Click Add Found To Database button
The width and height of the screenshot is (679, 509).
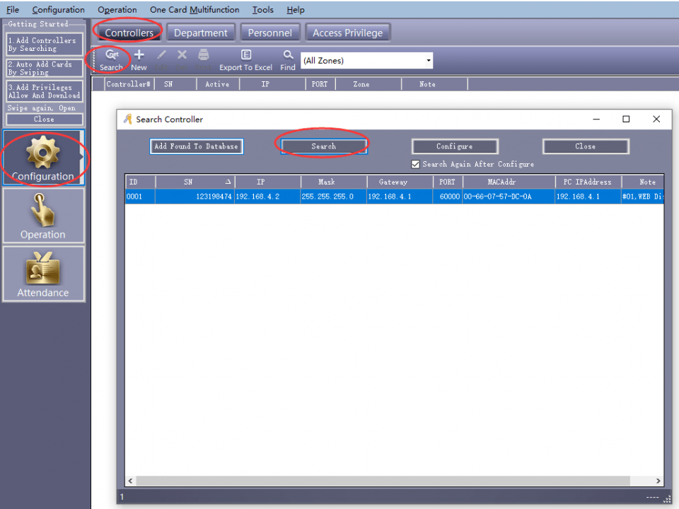point(197,146)
